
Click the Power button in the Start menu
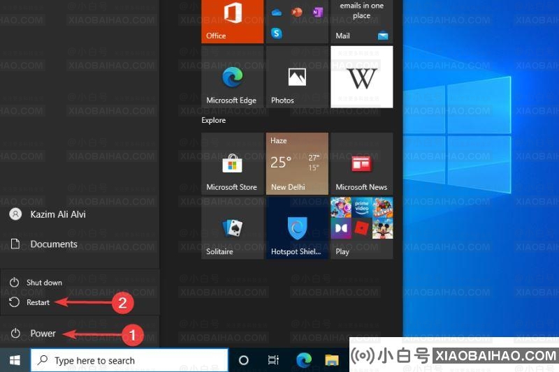[x=80, y=333]
